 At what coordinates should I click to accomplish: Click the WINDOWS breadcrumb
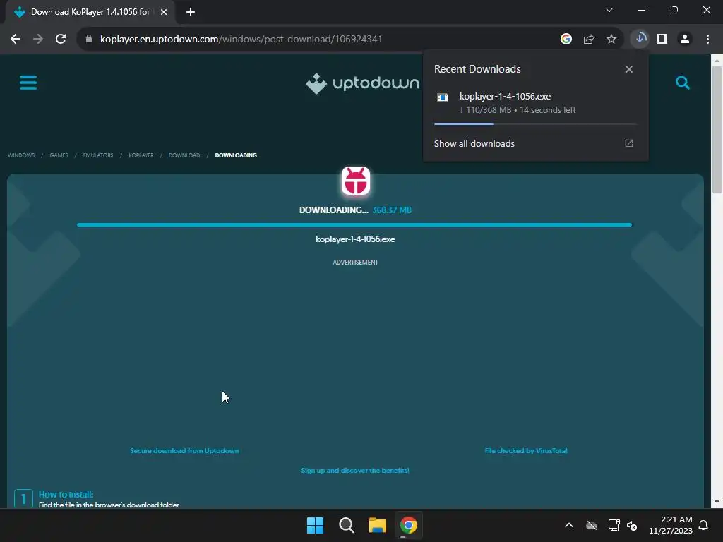click(21, 155)
